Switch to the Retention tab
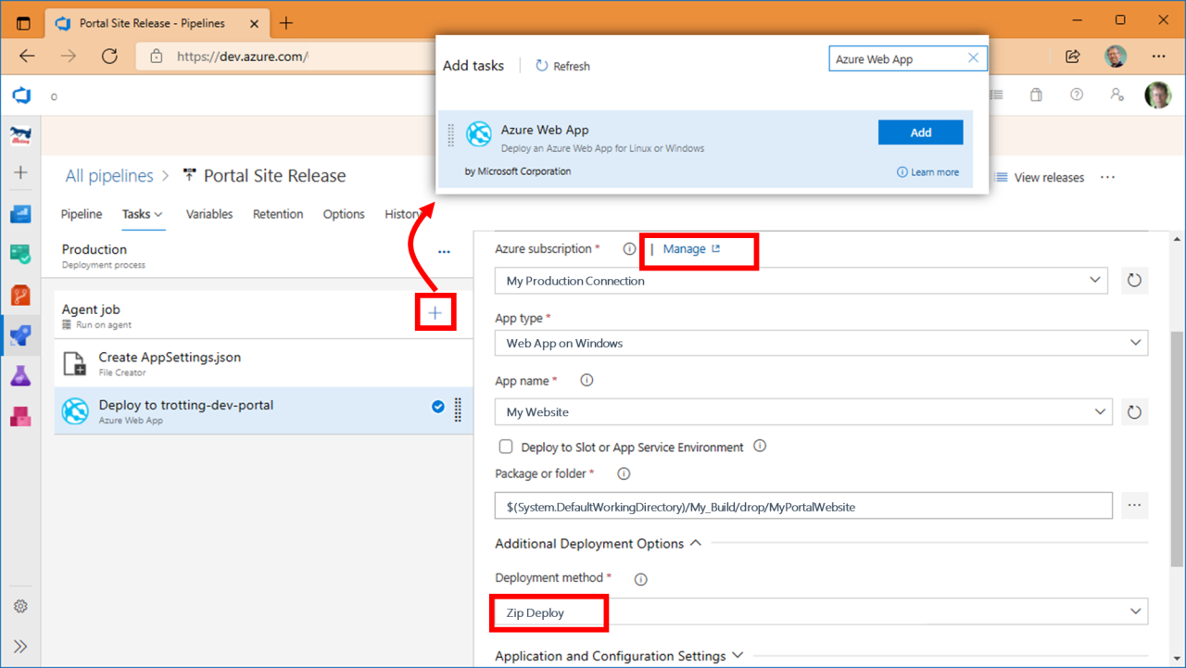This screenshot has width=1186, height=668. [278, 214]
